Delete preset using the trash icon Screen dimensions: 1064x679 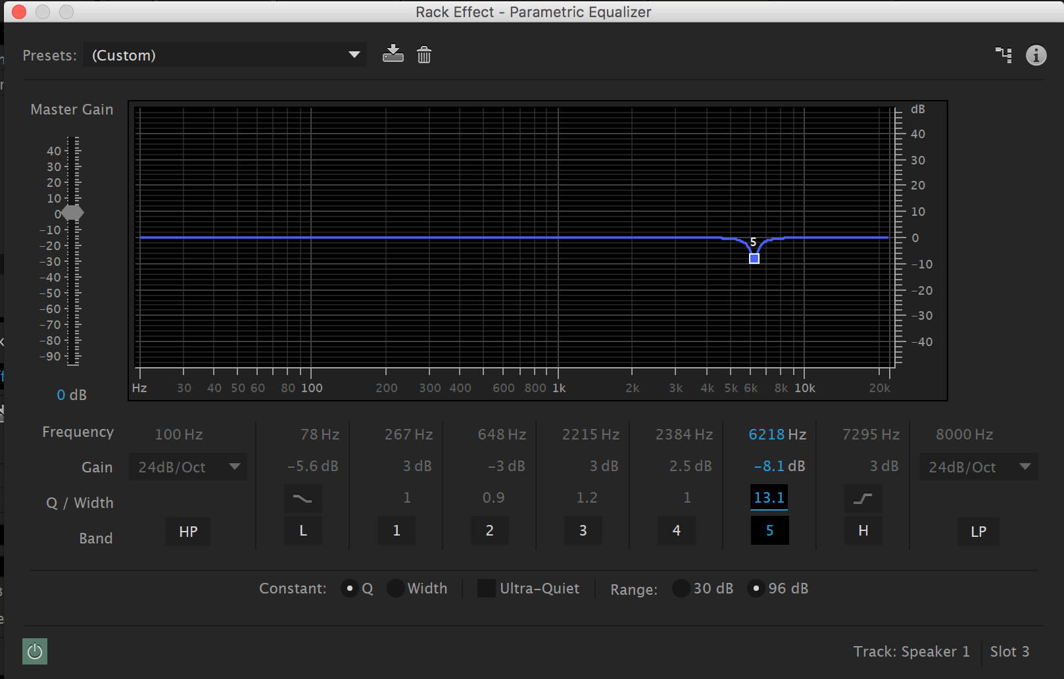click(424, 55)
